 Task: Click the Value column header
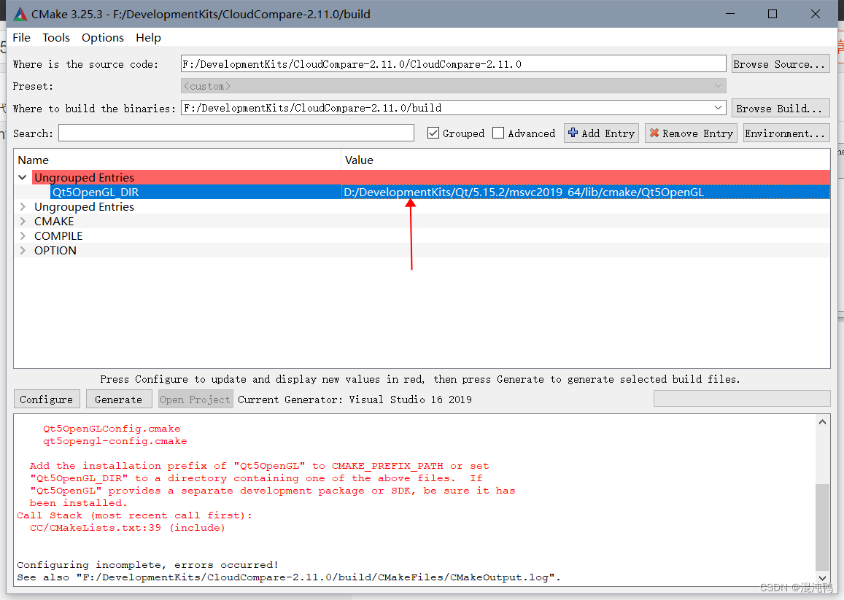(586, 160)
